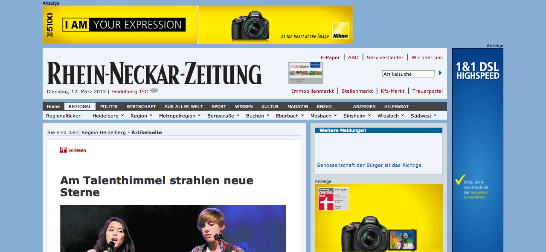Click the Vorlesen speaker icon
Image resolution: width=546 pixels, height=252 pixels.
point(63,150)
